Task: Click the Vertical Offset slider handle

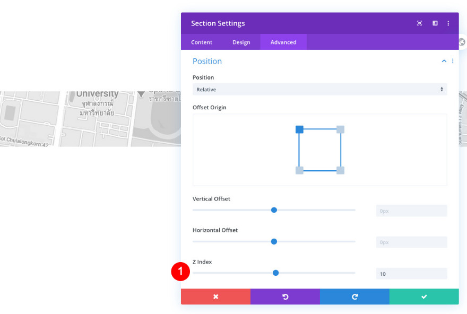Action: 274,210
